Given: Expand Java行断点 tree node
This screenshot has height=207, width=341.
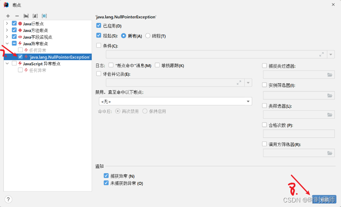Looking at the screenshot, I should 7,24.
